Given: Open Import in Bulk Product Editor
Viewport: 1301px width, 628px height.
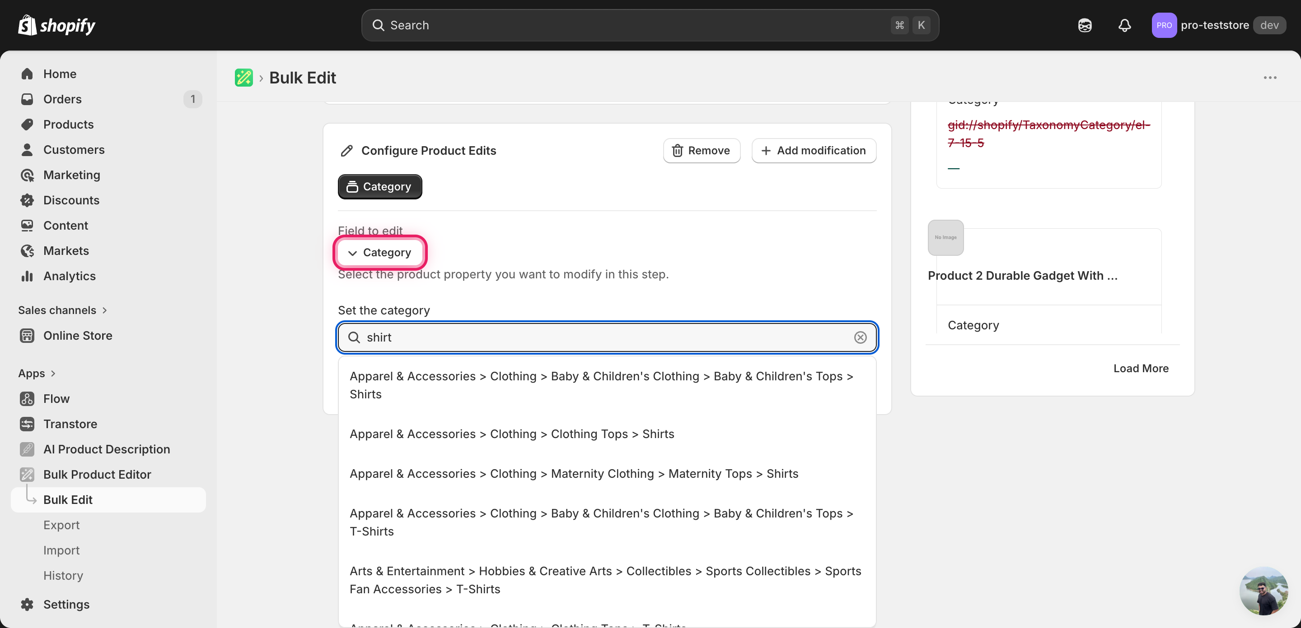Looking at the screenshot, I should tap(61, 550).
